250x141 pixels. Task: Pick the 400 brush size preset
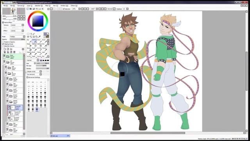[x=29, y=110]
